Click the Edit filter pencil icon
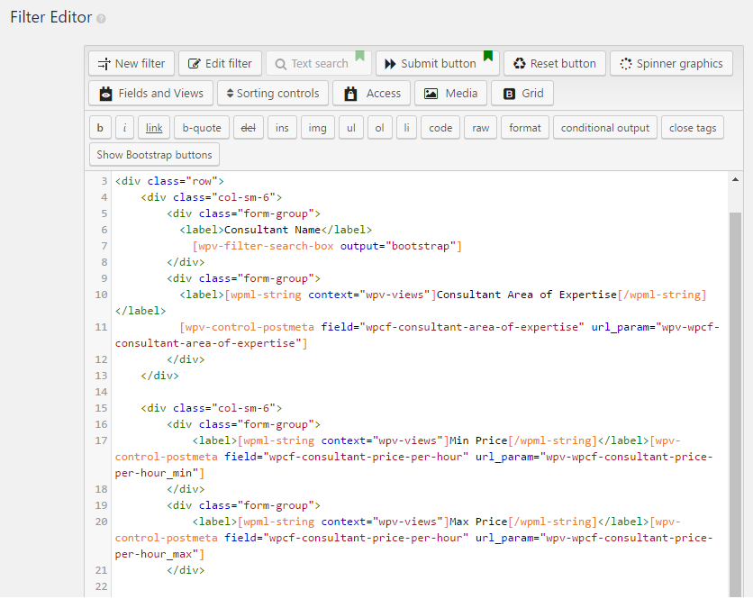The image size is (753, 599). [x=194, y=64]
